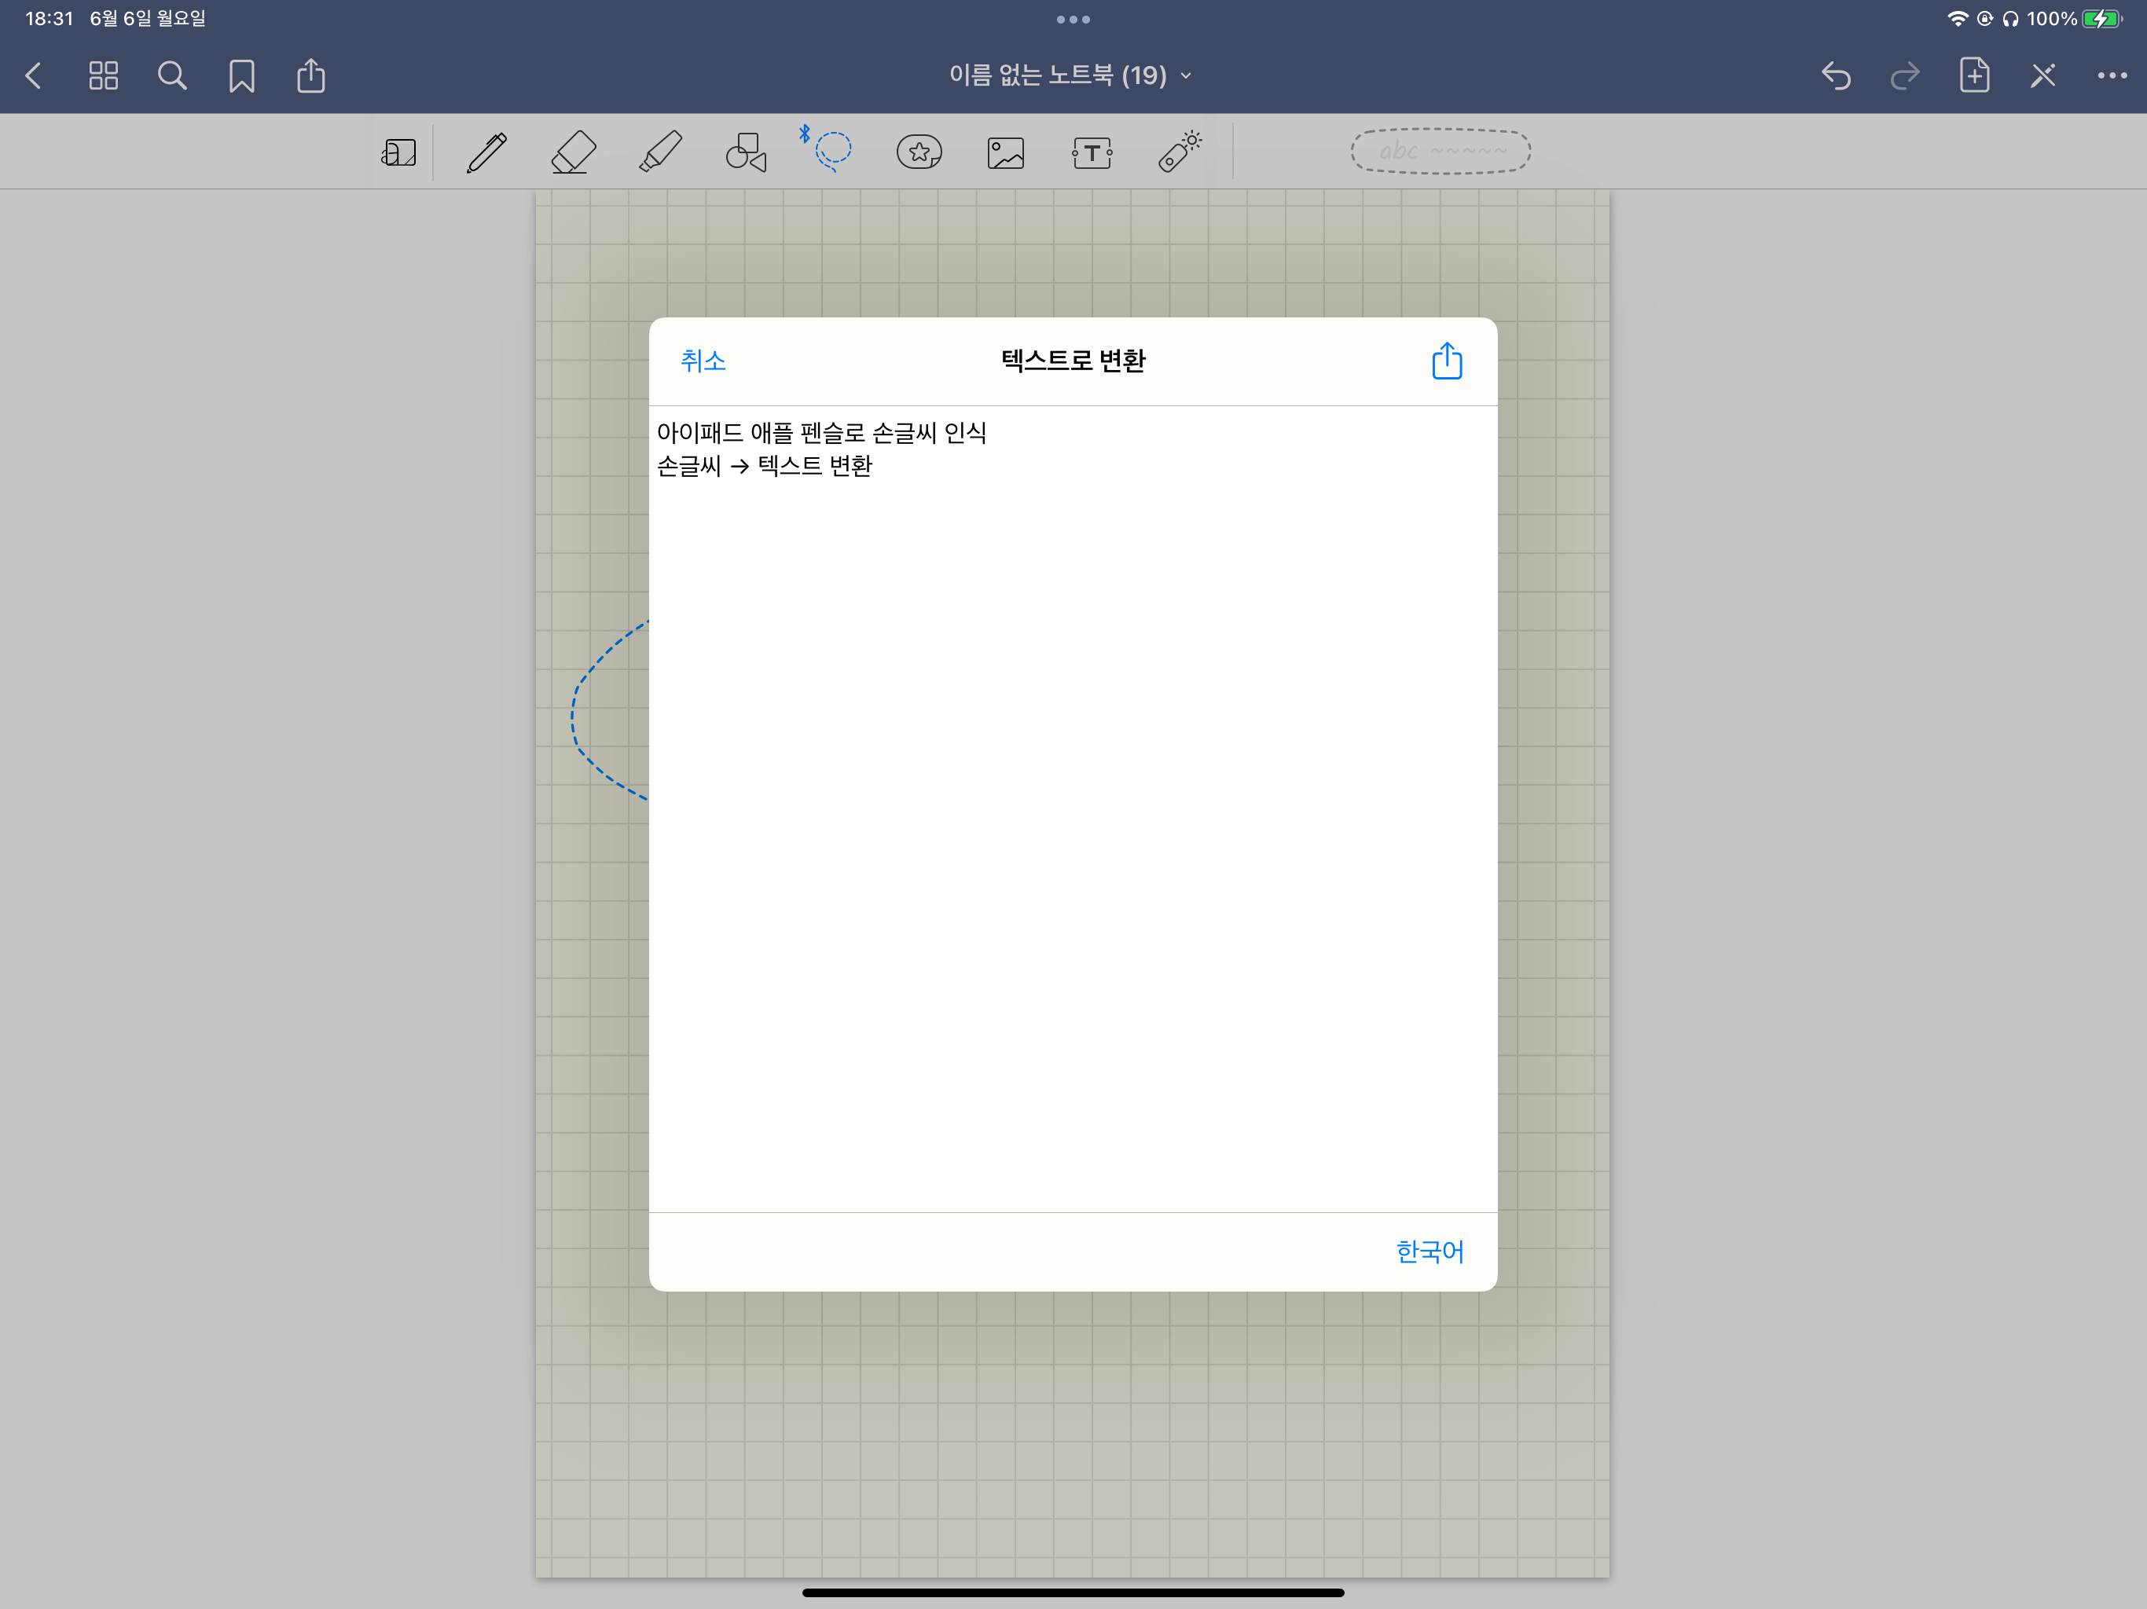Tap the battery status indicator
The image size is (2147, 1609).
[2102, 18]
